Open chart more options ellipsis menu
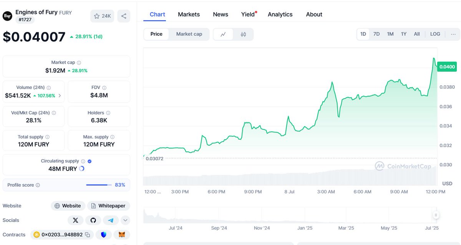This screenshot has width=461, height=245. pos(453,34)
